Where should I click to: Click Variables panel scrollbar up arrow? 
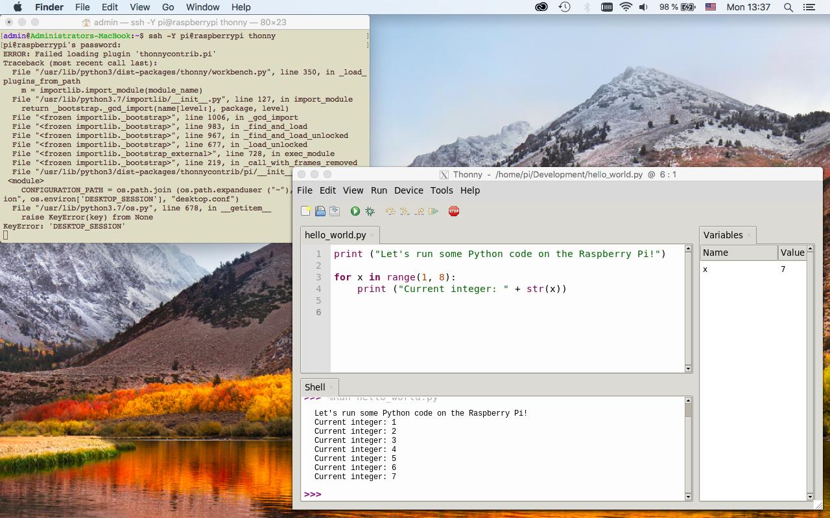810,249
